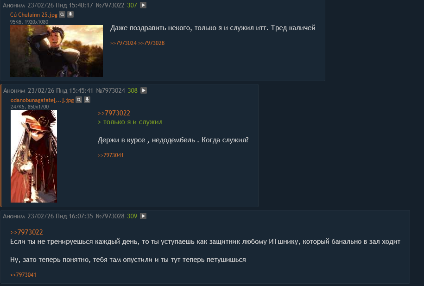
Task: Follow reply link >>7973028 under post 307
Action: 152,43
